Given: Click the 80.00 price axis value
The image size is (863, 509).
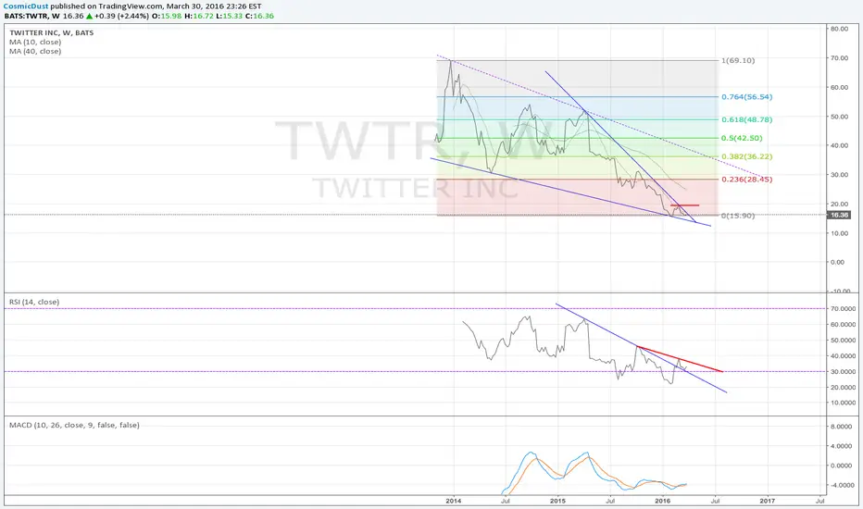Looking at the screenshot, I should point(839,29).
